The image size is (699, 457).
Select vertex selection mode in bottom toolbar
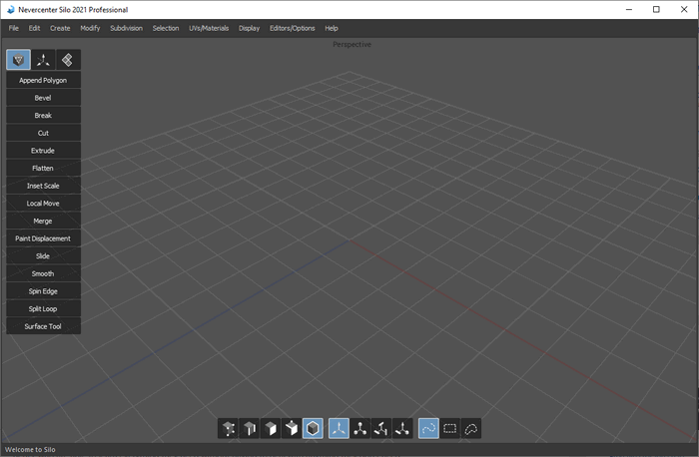230,428
